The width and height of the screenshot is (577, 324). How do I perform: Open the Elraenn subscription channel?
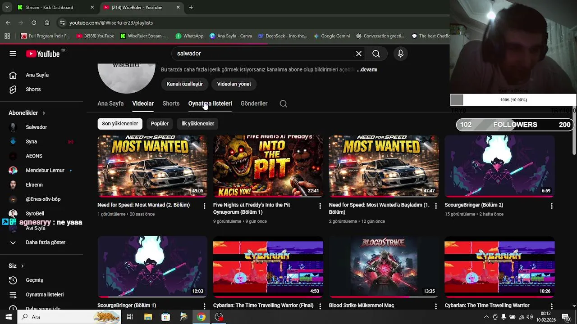34,185
